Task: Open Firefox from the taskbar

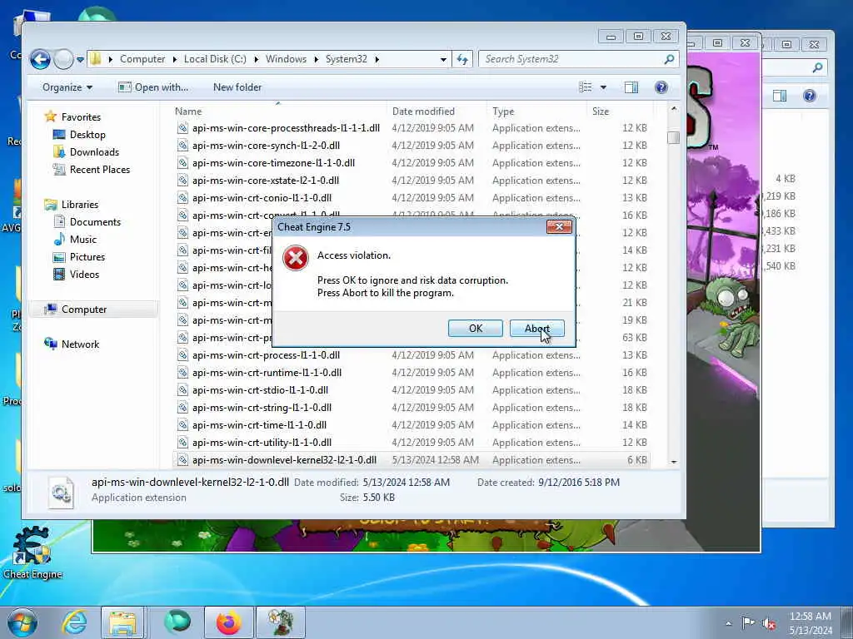Action: 228,622
